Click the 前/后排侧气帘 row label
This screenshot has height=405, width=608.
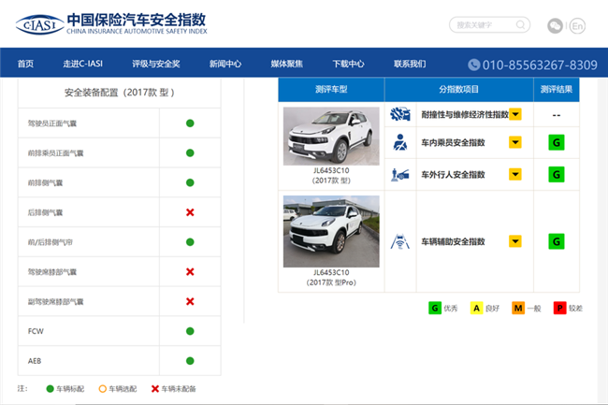click(50, 242)
